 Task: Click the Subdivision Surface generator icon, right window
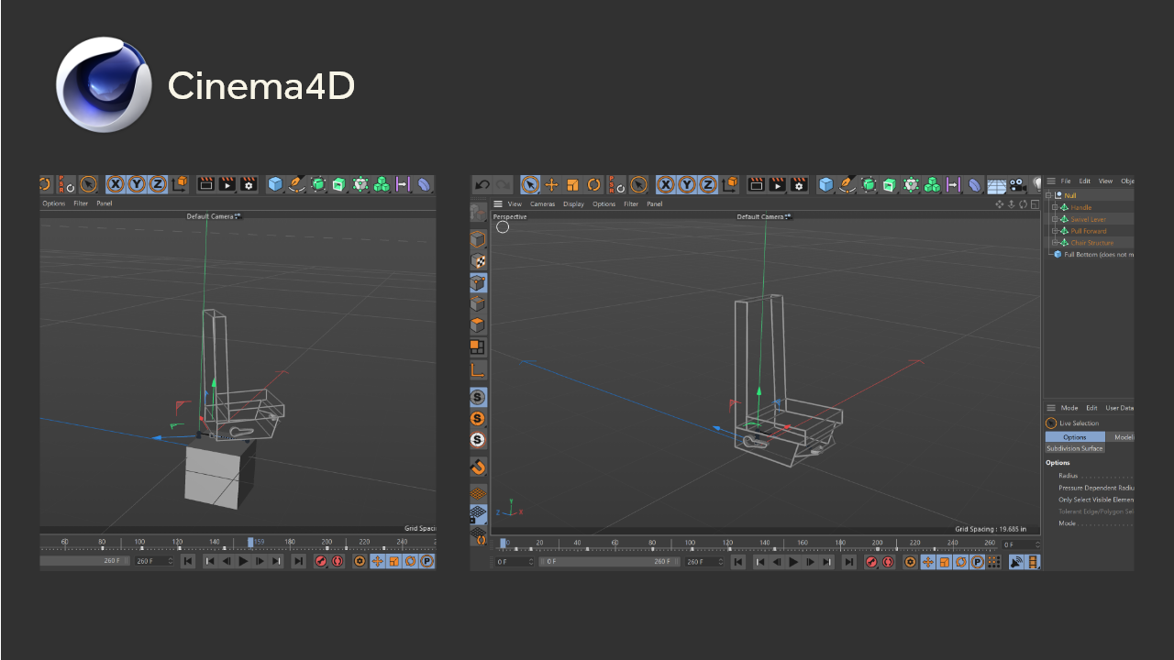[868, 185]
